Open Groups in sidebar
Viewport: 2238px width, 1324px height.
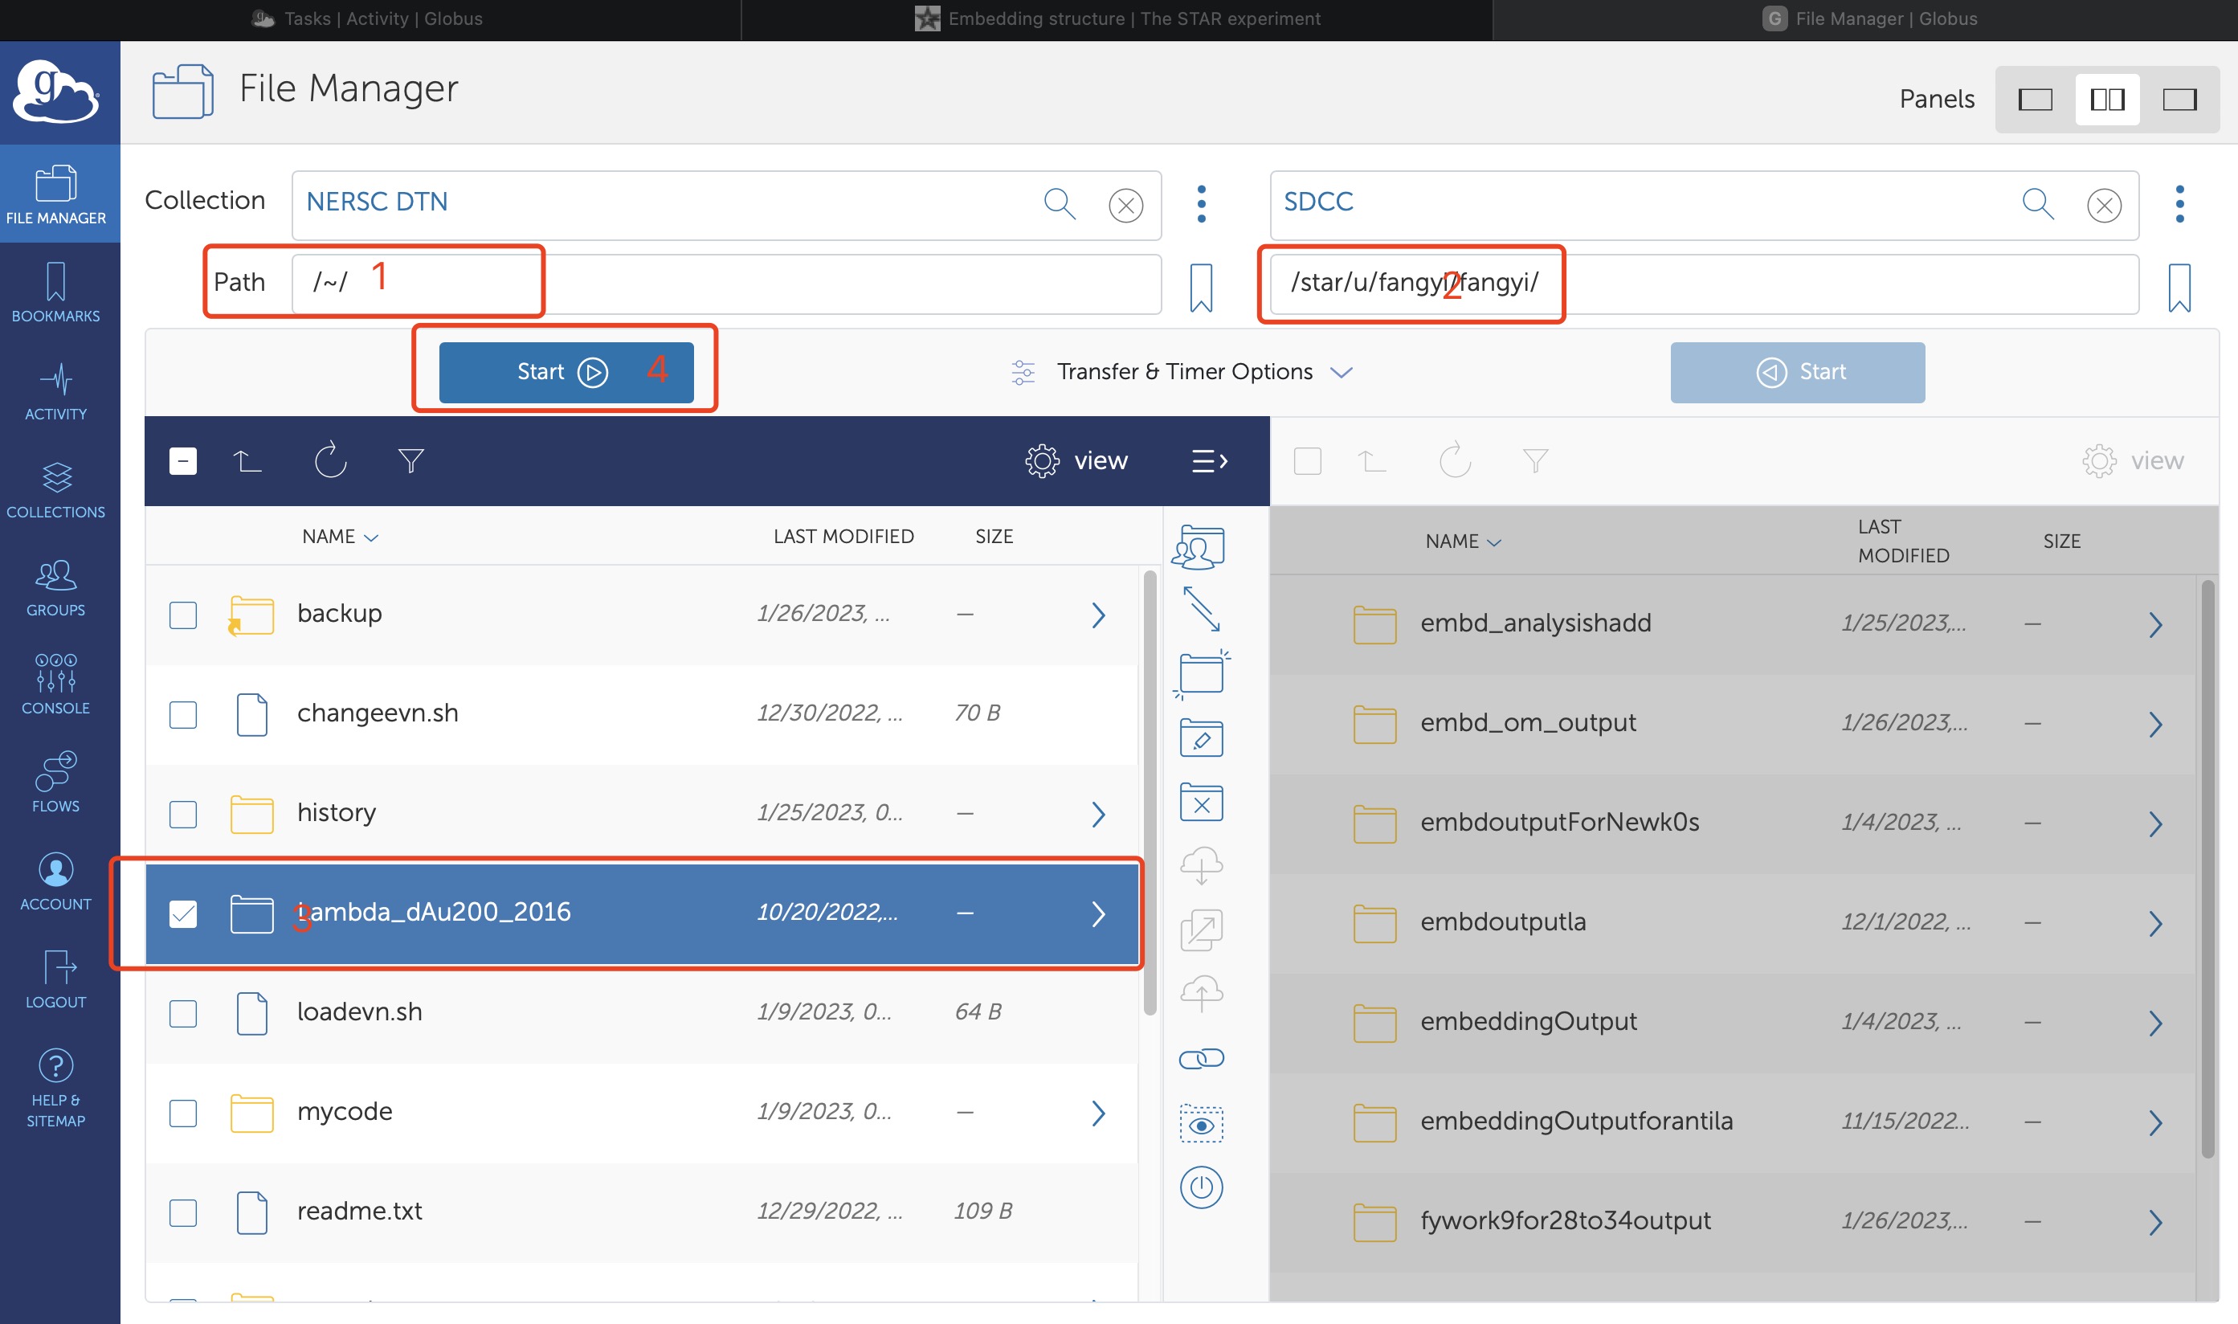click(x=55, y=586)
